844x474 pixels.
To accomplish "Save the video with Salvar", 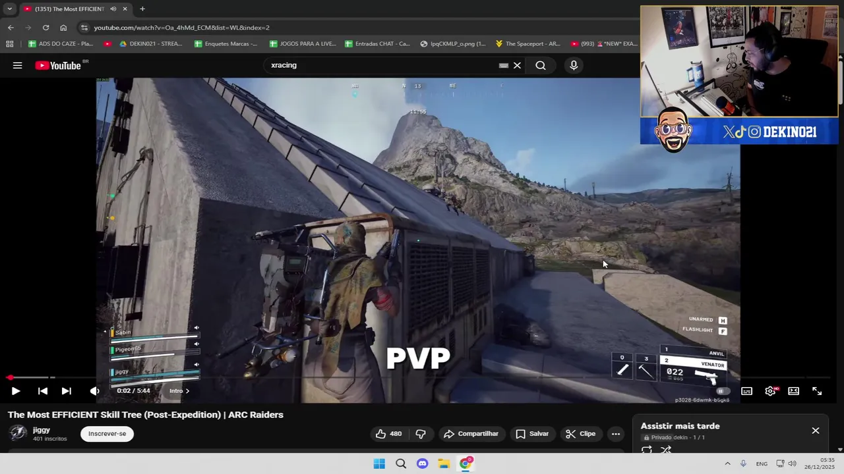I will 531,434.
